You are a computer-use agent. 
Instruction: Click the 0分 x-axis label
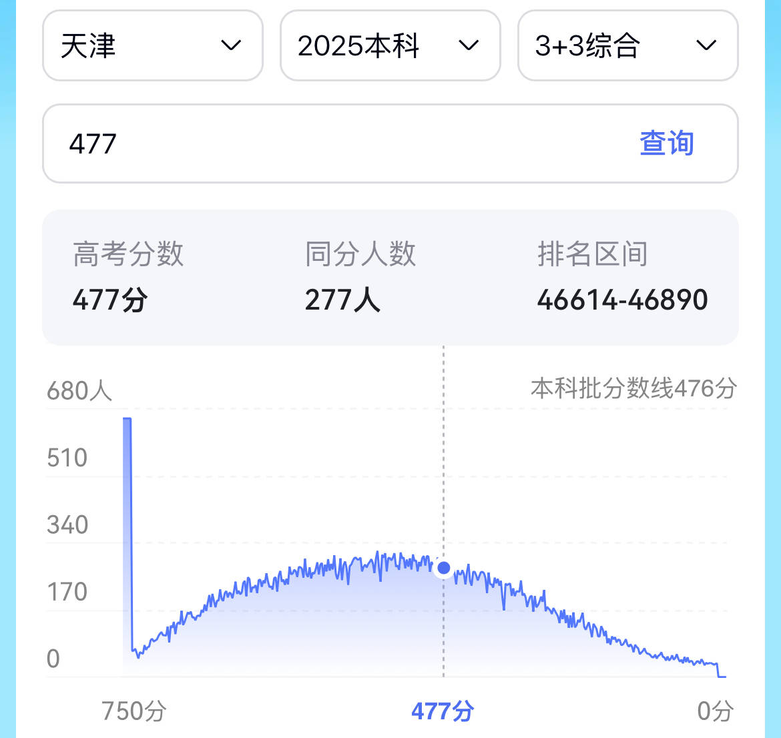pos(716,711)
